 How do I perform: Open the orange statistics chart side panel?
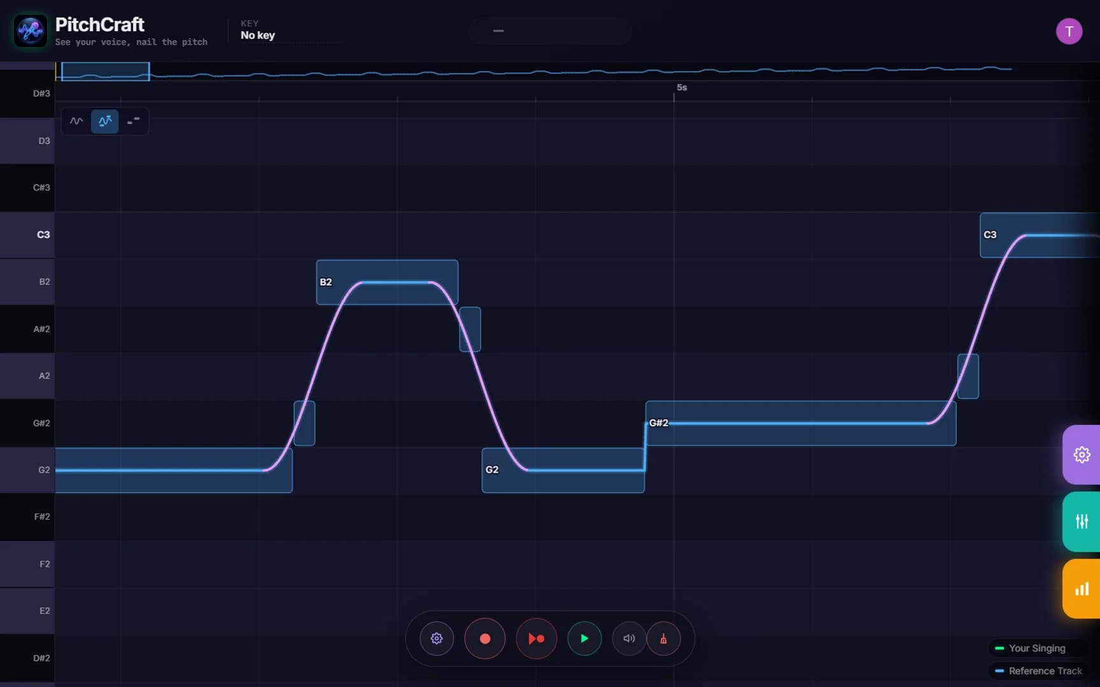tap(1082, 589)
